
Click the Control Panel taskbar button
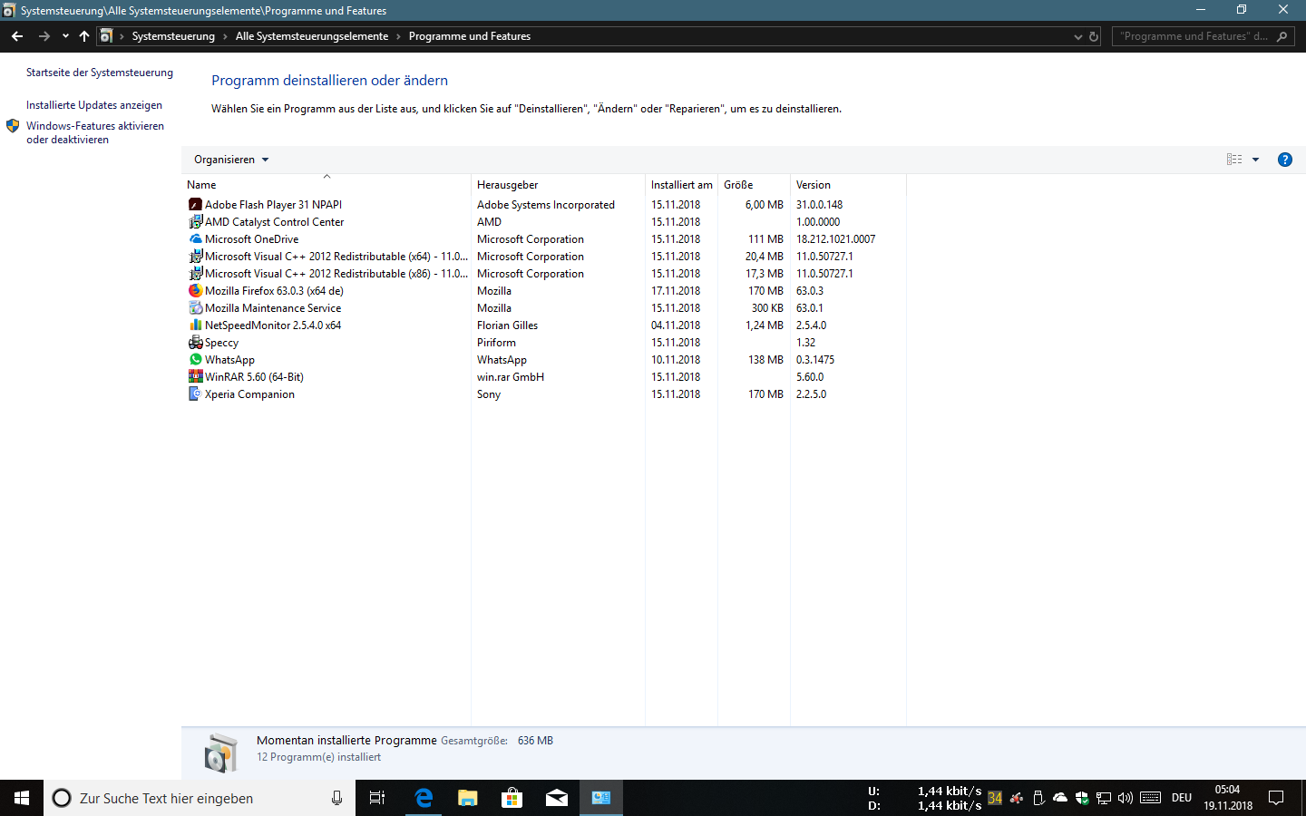(x=601, y=798)
